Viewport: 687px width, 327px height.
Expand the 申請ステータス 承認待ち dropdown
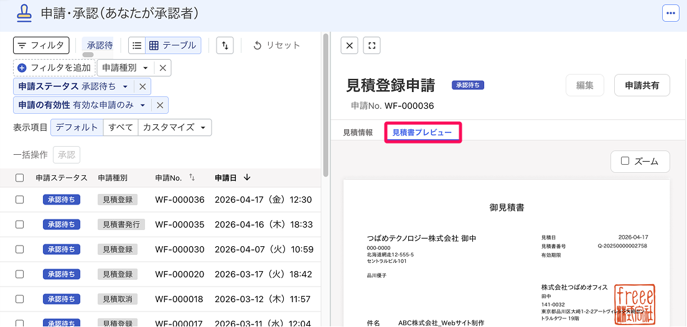73,86
